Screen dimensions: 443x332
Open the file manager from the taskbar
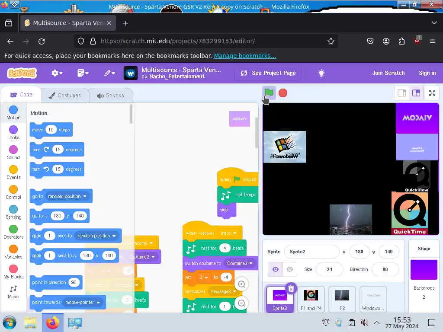coord(30,322)
